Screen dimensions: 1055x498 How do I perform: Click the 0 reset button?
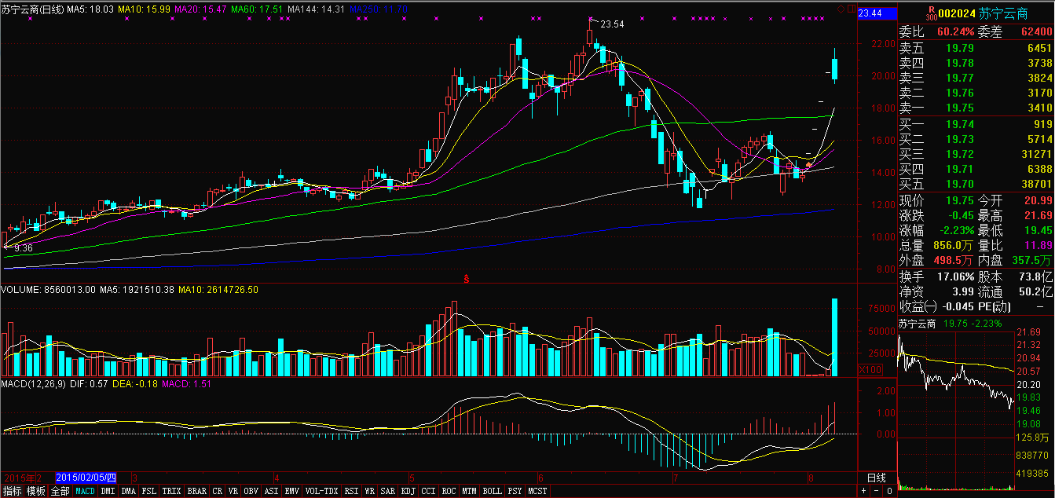(889, 491)
